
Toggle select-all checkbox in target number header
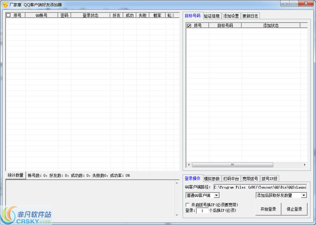189,26
